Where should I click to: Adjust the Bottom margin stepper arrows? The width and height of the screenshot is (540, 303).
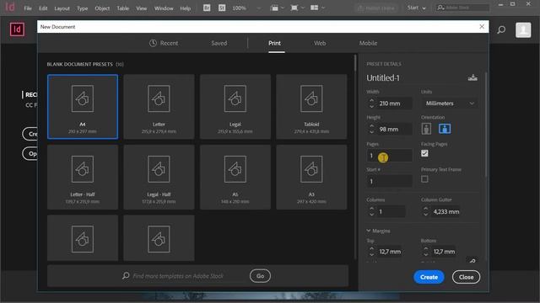click(426, 252)
